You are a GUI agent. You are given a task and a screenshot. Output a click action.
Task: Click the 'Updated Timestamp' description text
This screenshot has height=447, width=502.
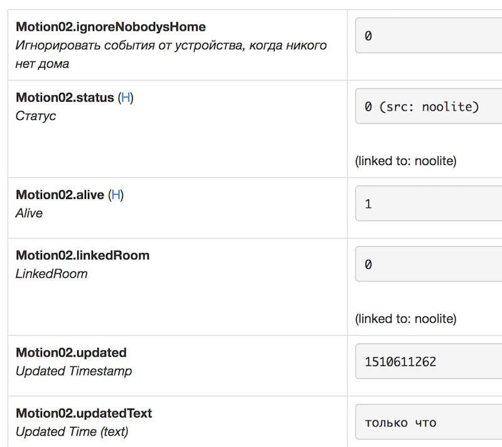tap(73, 371)
